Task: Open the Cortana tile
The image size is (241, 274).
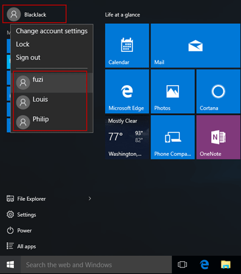Action: click(219, 91)
